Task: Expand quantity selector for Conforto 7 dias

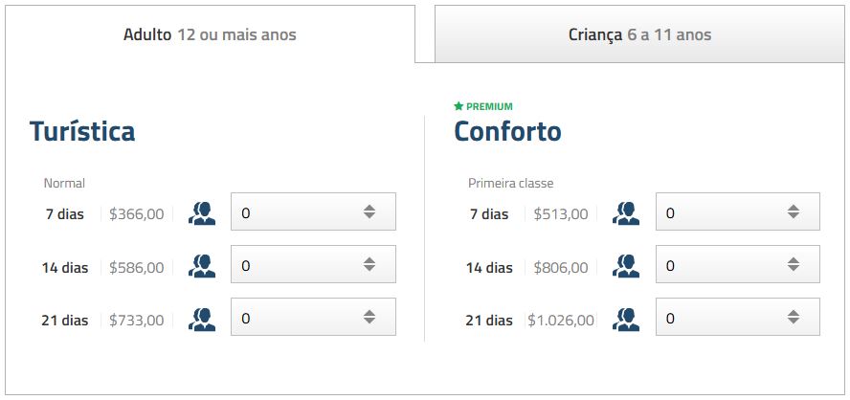Action: [x=737, y=212]
